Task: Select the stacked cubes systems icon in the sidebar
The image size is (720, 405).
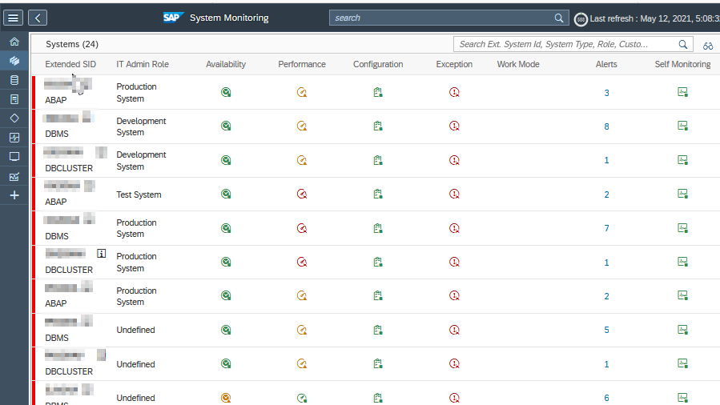Action: [14, 61]
